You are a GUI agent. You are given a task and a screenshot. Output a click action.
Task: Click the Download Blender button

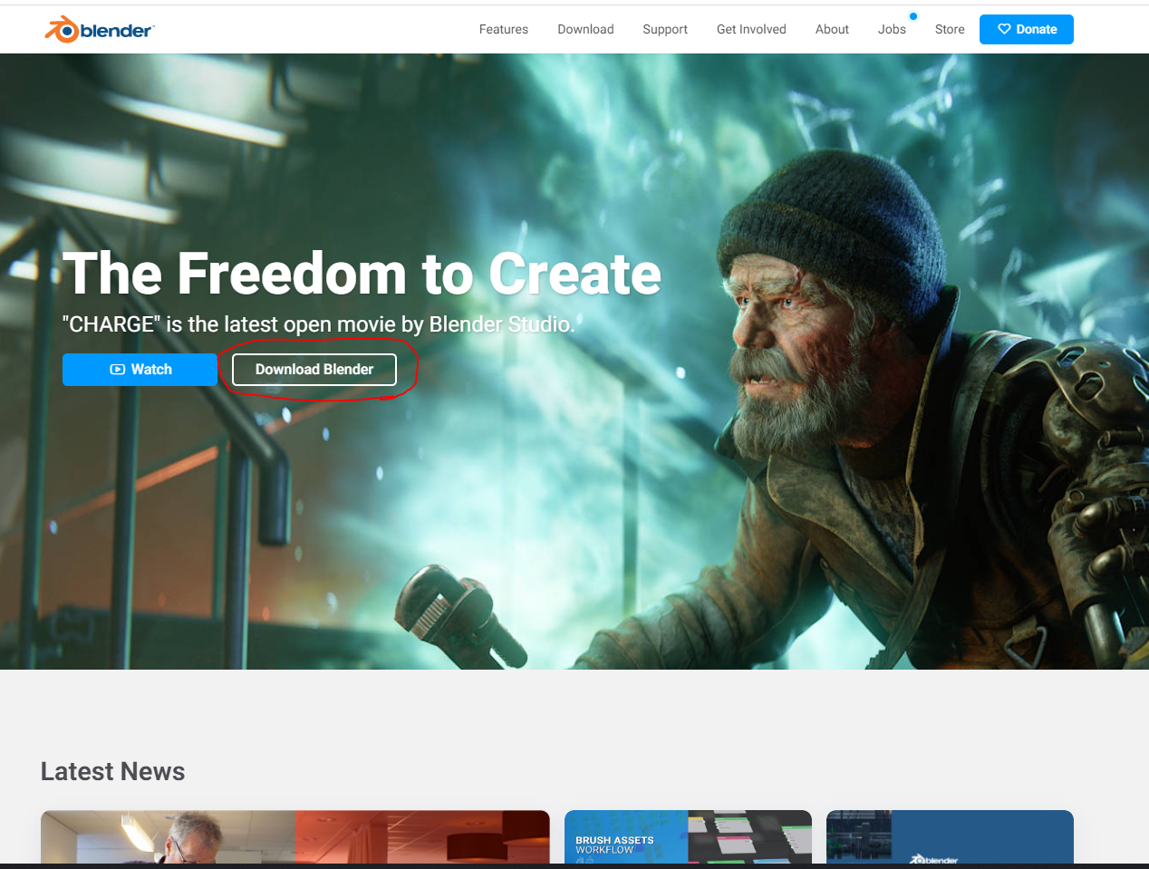point(314,370)
